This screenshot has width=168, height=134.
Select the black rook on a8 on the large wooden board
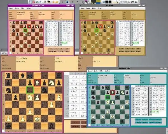(x=8, y=75)
